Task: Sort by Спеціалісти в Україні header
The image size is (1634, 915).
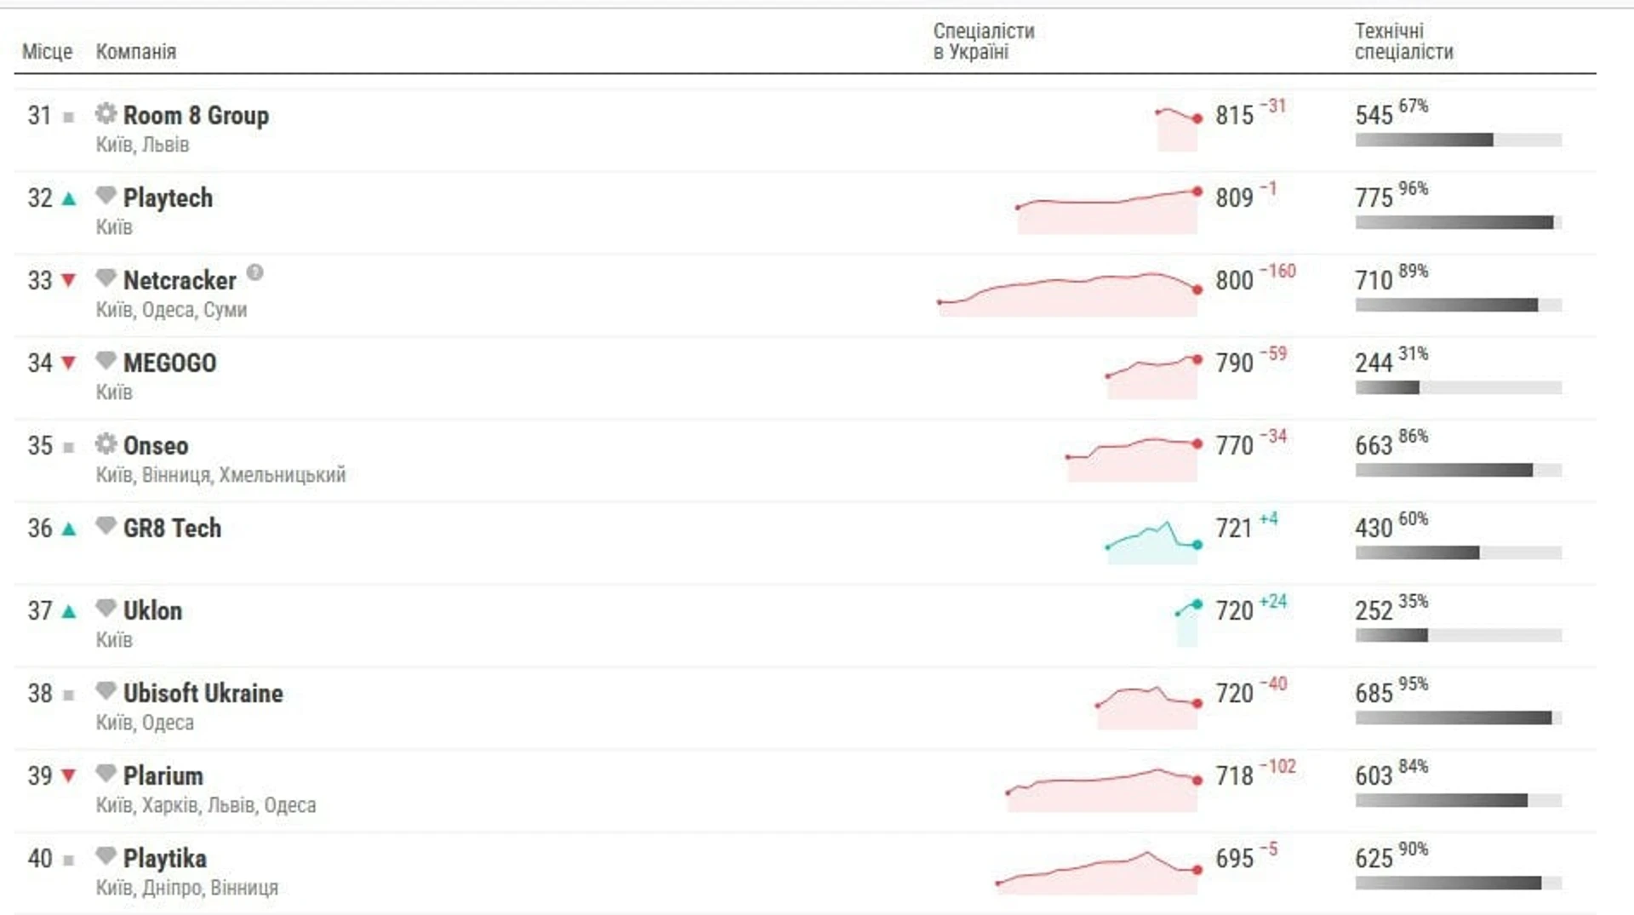Action: tap(984, 41)
